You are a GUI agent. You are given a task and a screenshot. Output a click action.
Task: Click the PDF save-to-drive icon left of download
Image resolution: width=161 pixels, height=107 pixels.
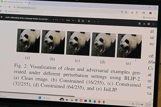click(x=140, y=23)
